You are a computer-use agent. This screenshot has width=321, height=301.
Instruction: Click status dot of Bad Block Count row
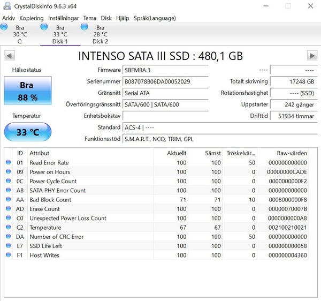[x=9, y=199]
